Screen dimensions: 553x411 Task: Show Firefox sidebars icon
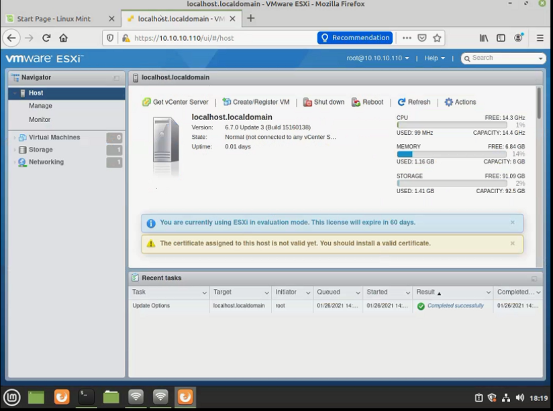coord(501,38)
